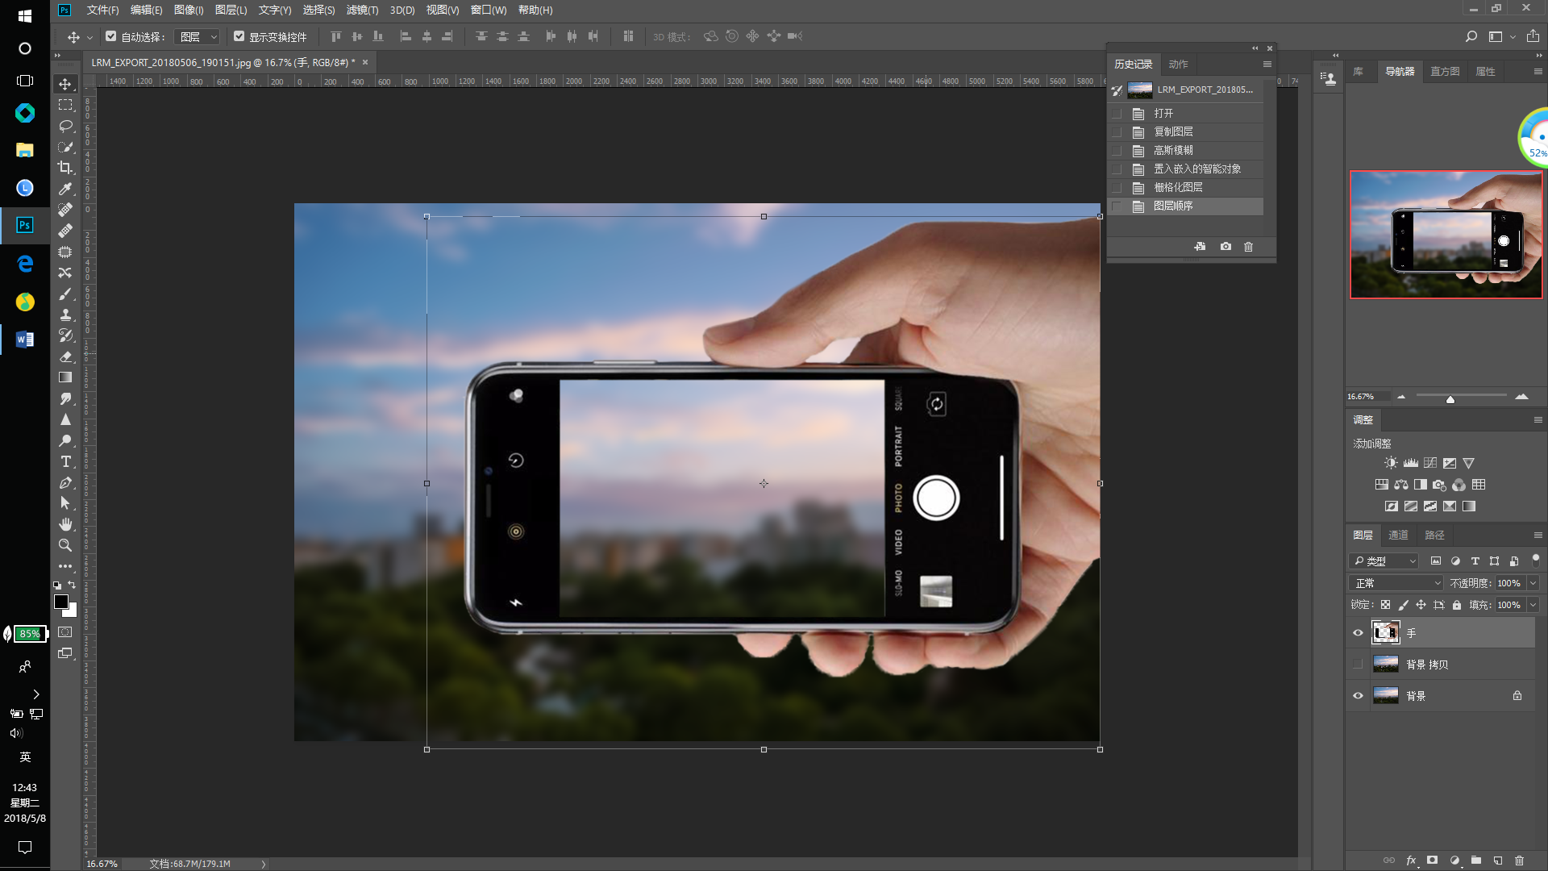
Task: Select the Horizontal Type tool
Action: coord(65,461)
